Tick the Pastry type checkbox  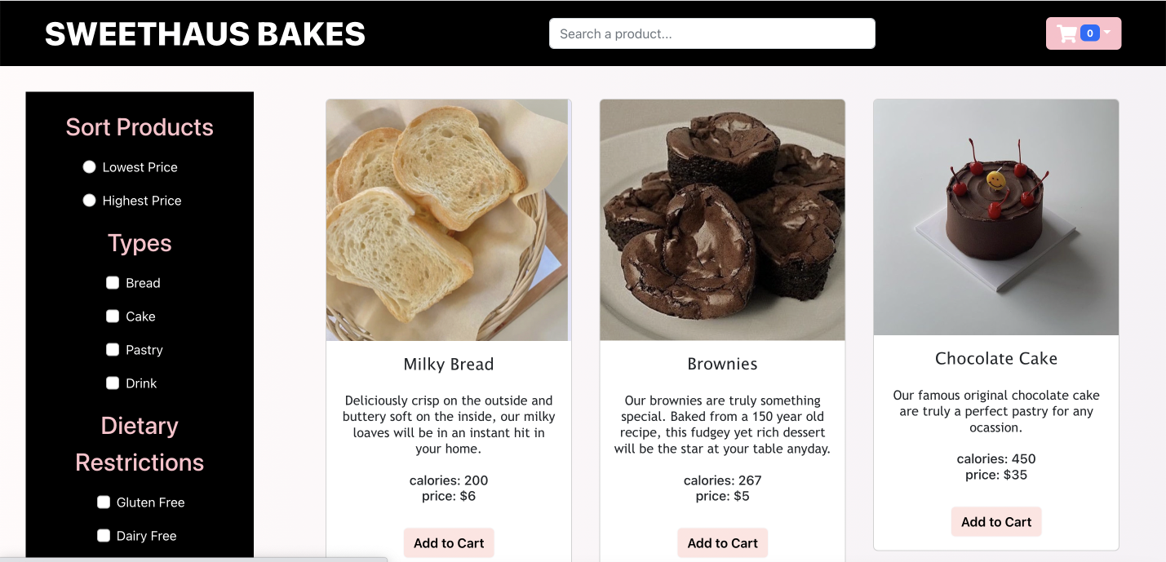(113, 350)
